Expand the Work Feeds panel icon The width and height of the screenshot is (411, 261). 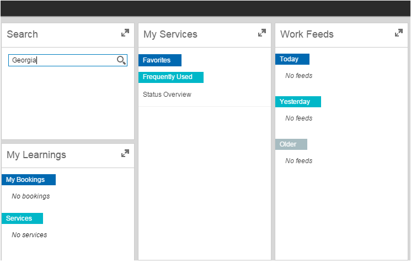(x=399, y=33)
